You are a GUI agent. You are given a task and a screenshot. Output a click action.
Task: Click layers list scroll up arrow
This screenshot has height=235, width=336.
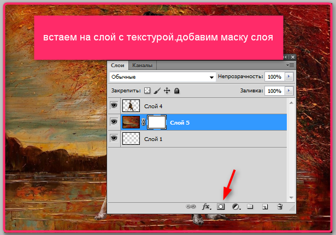tap(291, 103)
